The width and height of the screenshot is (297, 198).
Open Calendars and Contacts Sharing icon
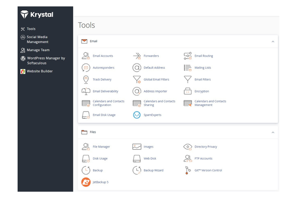pyautogui.click(x=137, y=103)
